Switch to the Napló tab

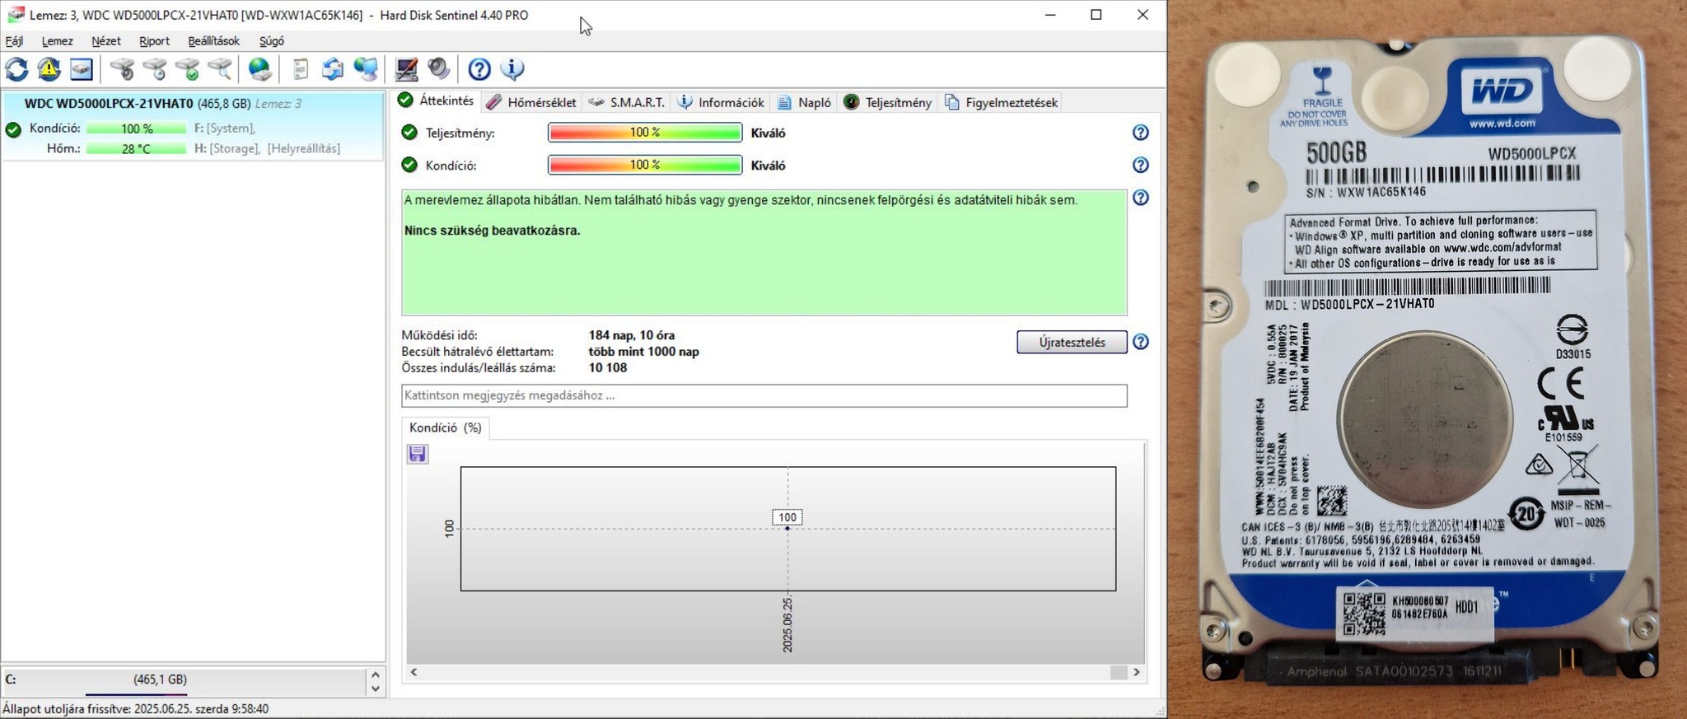point(804,102)
